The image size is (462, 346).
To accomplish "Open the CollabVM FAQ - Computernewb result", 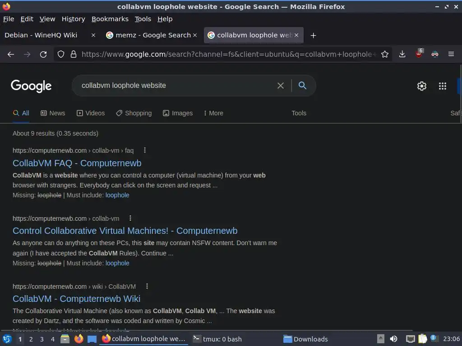I will (77, 163).
